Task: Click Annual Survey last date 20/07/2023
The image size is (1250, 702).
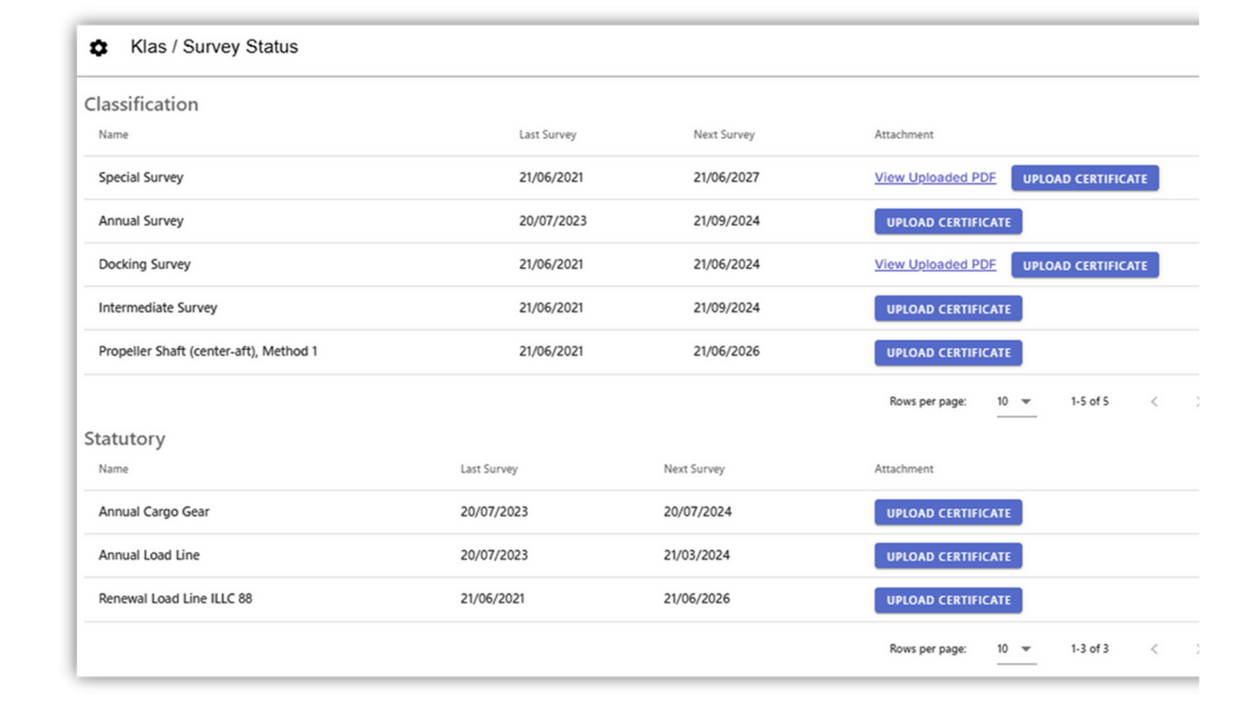Action: [553, 221]
